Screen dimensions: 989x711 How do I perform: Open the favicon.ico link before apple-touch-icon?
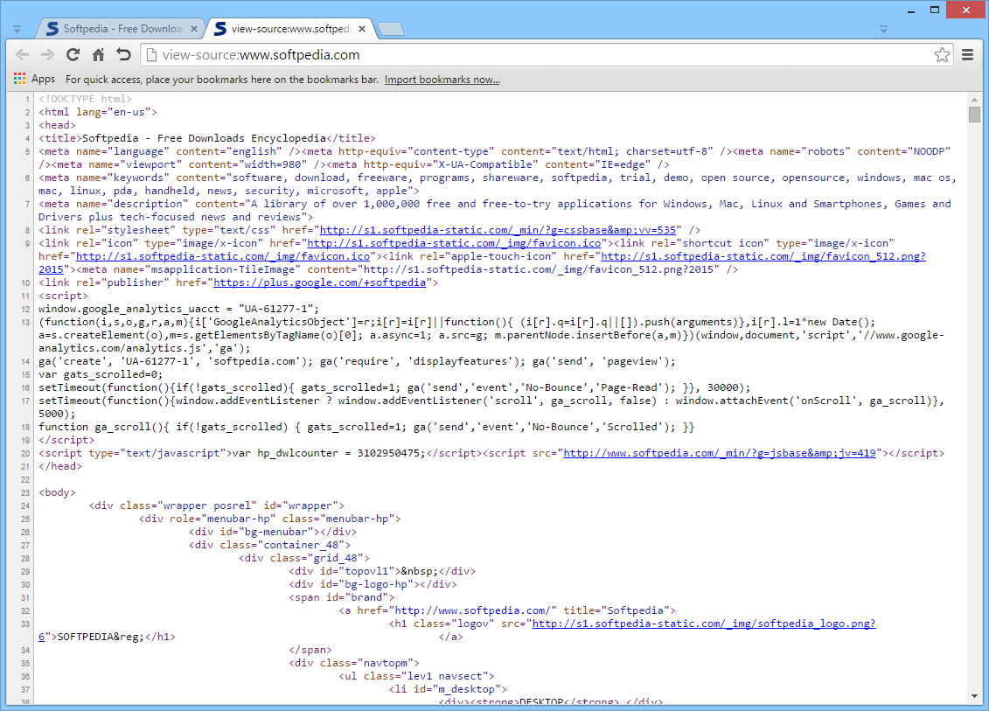tap(223, 257)
